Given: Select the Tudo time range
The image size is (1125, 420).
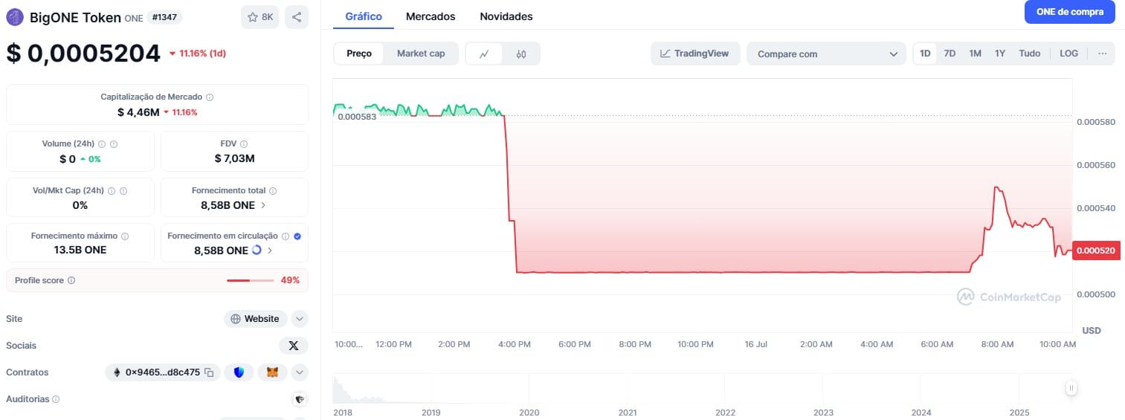Looking at the screenshot, I should point(1030,54).
